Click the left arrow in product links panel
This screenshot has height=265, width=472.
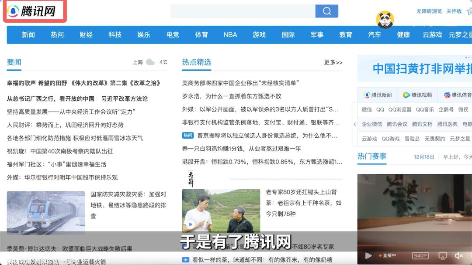(x=355, y=124)
